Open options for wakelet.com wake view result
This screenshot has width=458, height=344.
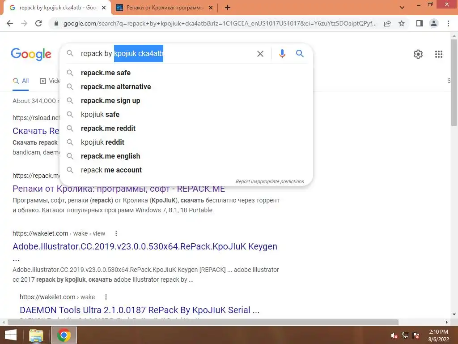(116, 233)
